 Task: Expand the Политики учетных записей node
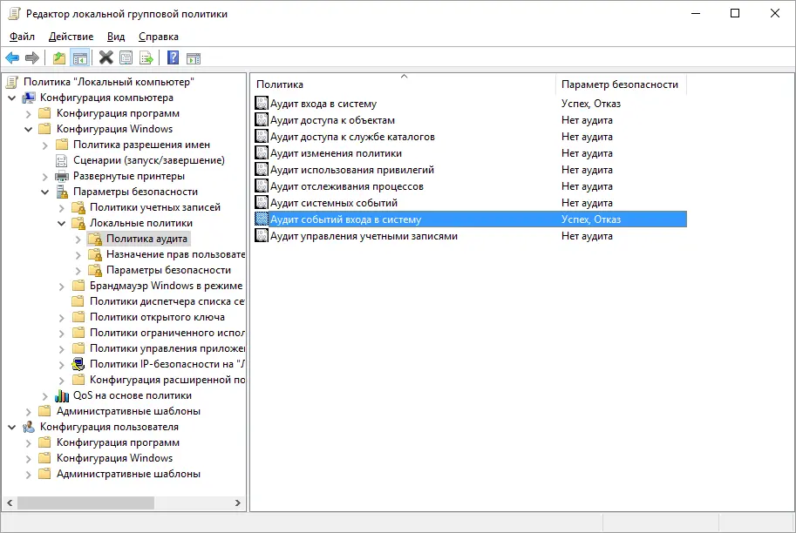62,208
